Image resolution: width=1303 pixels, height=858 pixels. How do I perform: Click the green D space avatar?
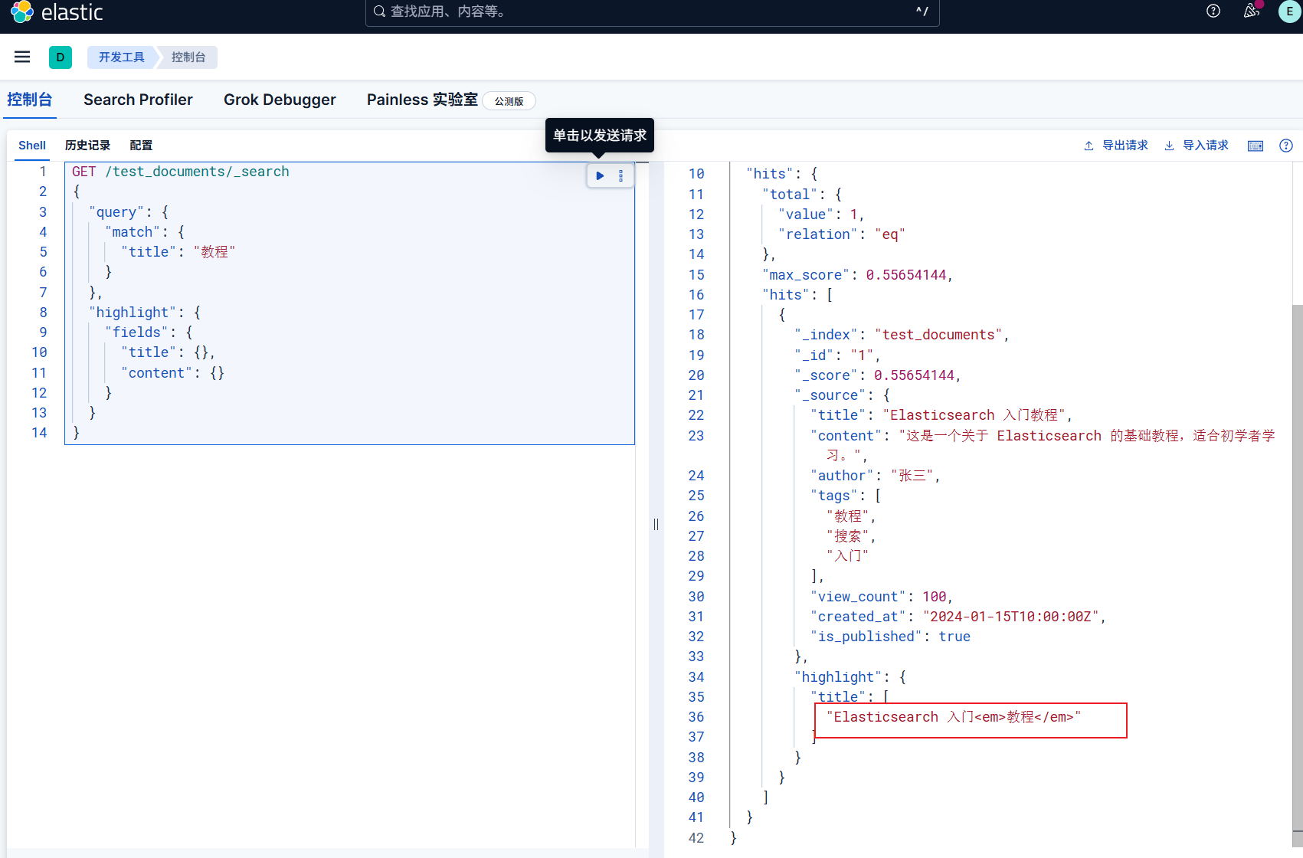[x=61, y=57]
